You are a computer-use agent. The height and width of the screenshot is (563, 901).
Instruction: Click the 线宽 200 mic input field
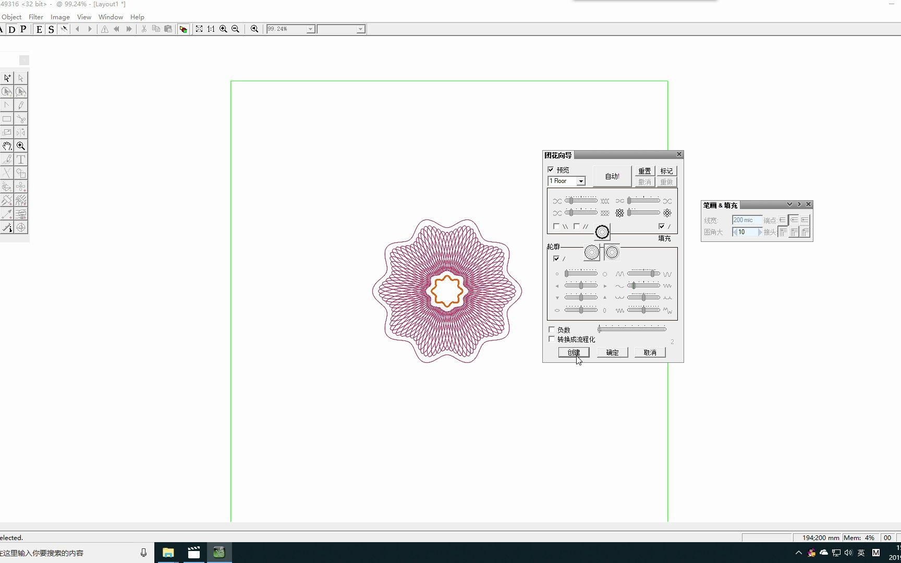point(747,220)
